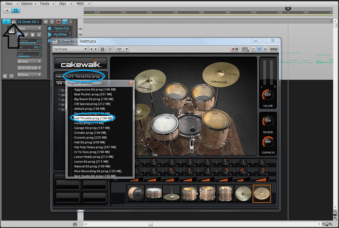Open the Options menu

pos(29,4)
